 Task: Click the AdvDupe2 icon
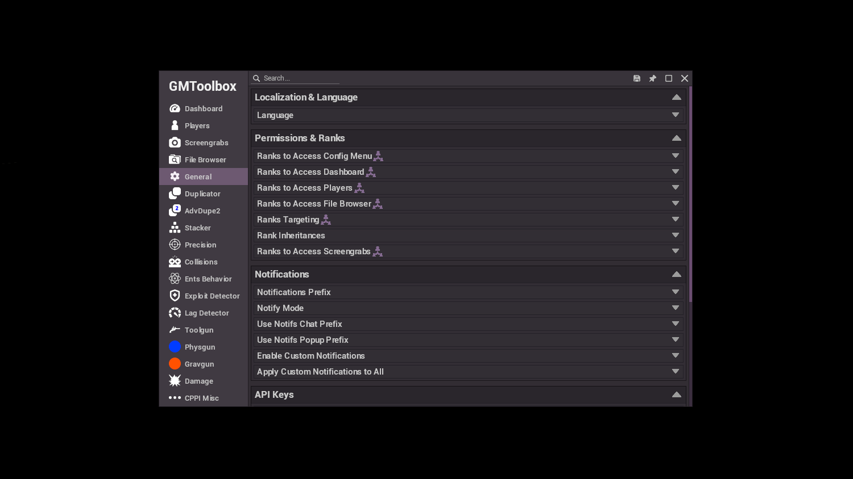tap(175, 211)
